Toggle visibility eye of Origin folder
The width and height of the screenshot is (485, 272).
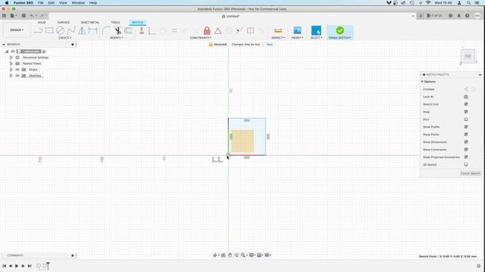[17, 70]
